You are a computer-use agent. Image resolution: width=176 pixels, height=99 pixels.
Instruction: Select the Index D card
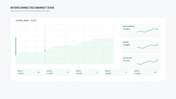(116, 72)
